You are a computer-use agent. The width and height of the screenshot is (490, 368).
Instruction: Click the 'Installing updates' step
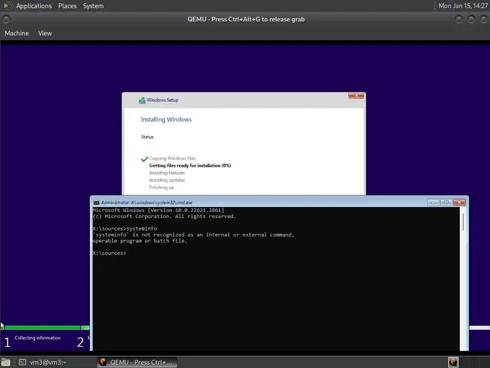[x=167, y=180]
